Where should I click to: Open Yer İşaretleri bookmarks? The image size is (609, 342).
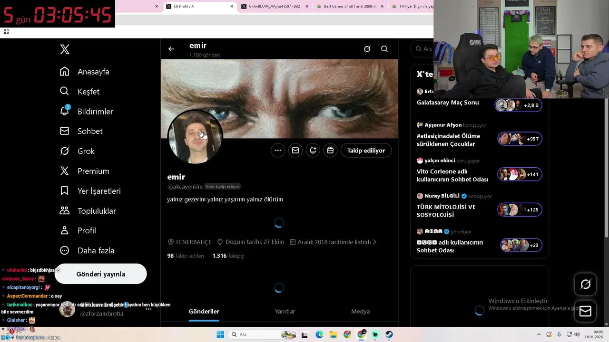click(90, 191)
